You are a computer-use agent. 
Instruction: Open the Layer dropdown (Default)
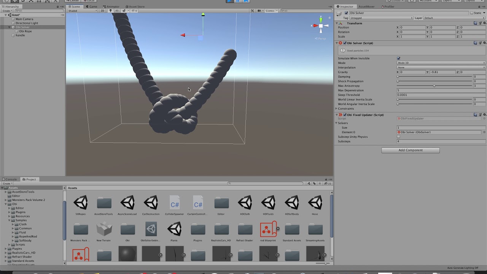[x=455, y=18]
